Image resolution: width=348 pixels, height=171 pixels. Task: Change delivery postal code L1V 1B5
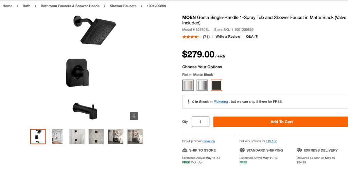point(272,141)
